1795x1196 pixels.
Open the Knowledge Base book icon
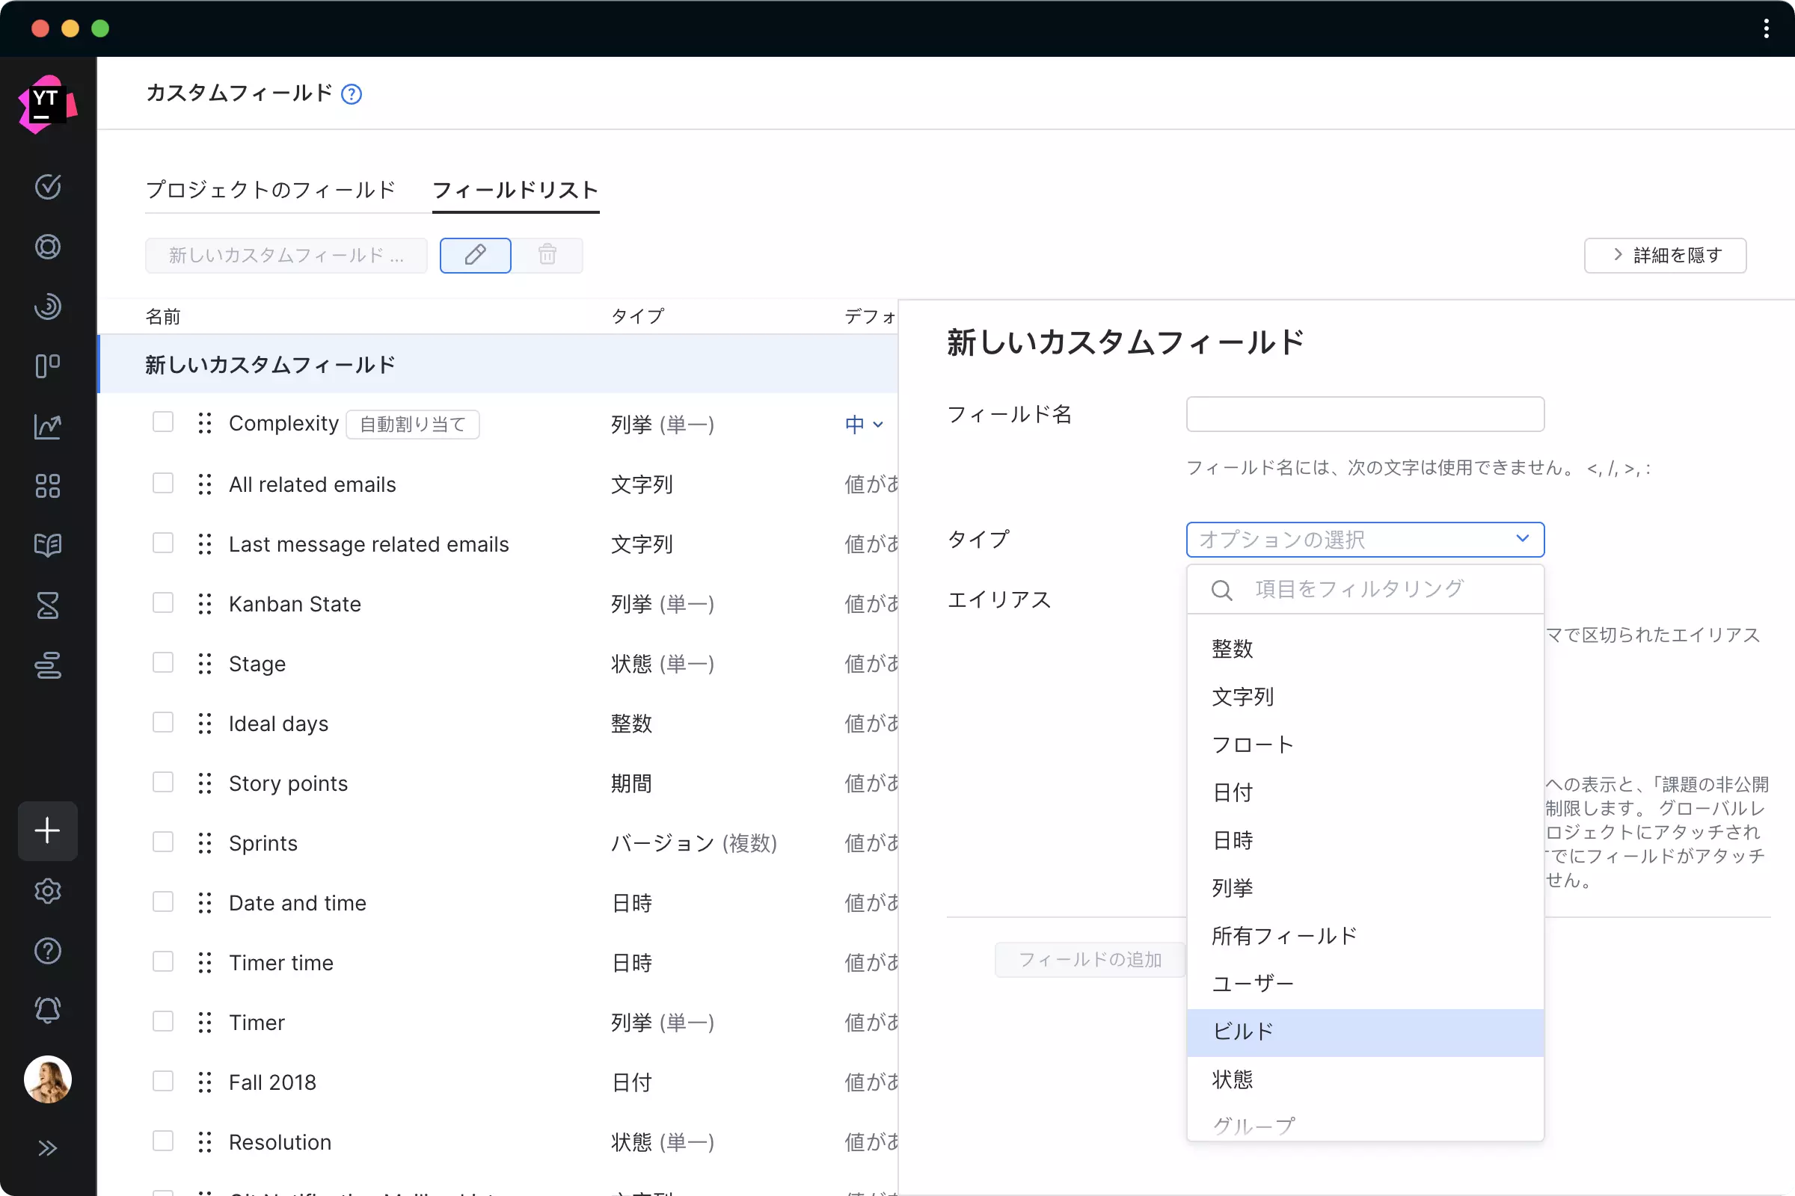coord(47,546)
